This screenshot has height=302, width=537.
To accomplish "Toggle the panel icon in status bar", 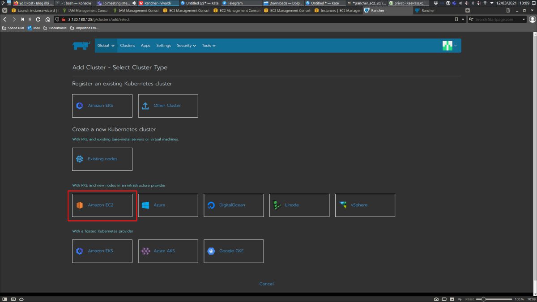I will [x=5, y=299].
